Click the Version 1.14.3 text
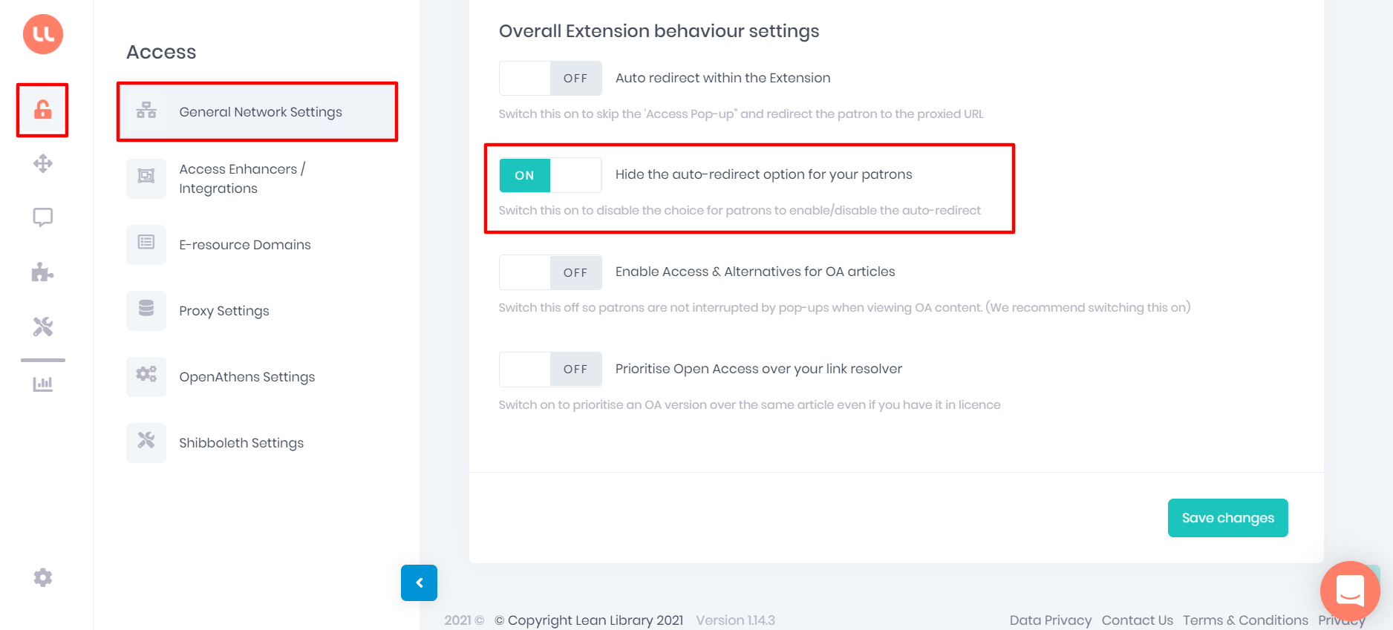Viewport: 1393px width, 630px height. [735, 620]
